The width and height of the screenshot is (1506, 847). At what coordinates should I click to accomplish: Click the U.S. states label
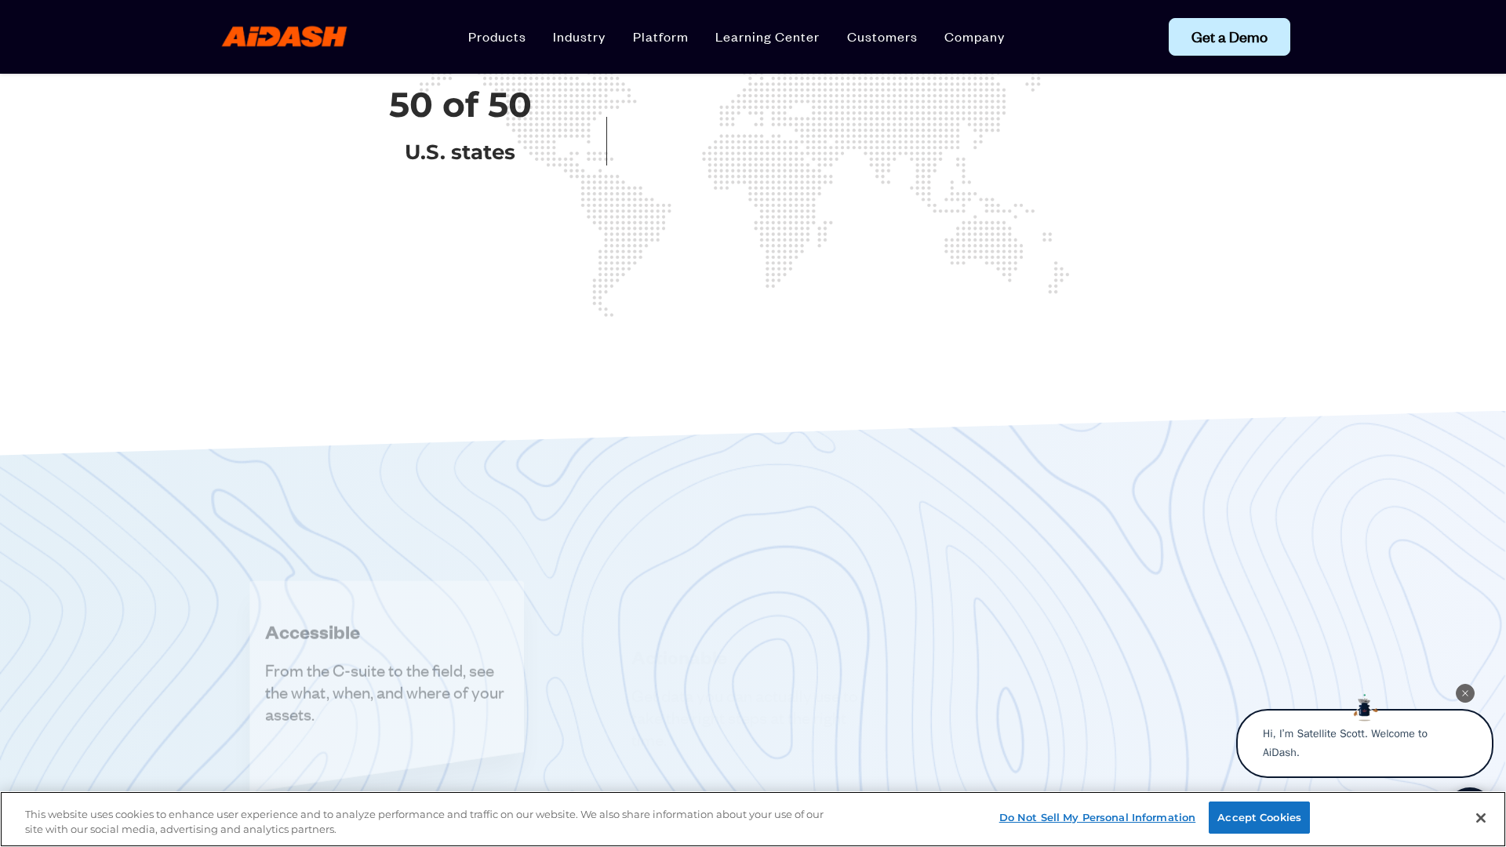pos(460,152)
